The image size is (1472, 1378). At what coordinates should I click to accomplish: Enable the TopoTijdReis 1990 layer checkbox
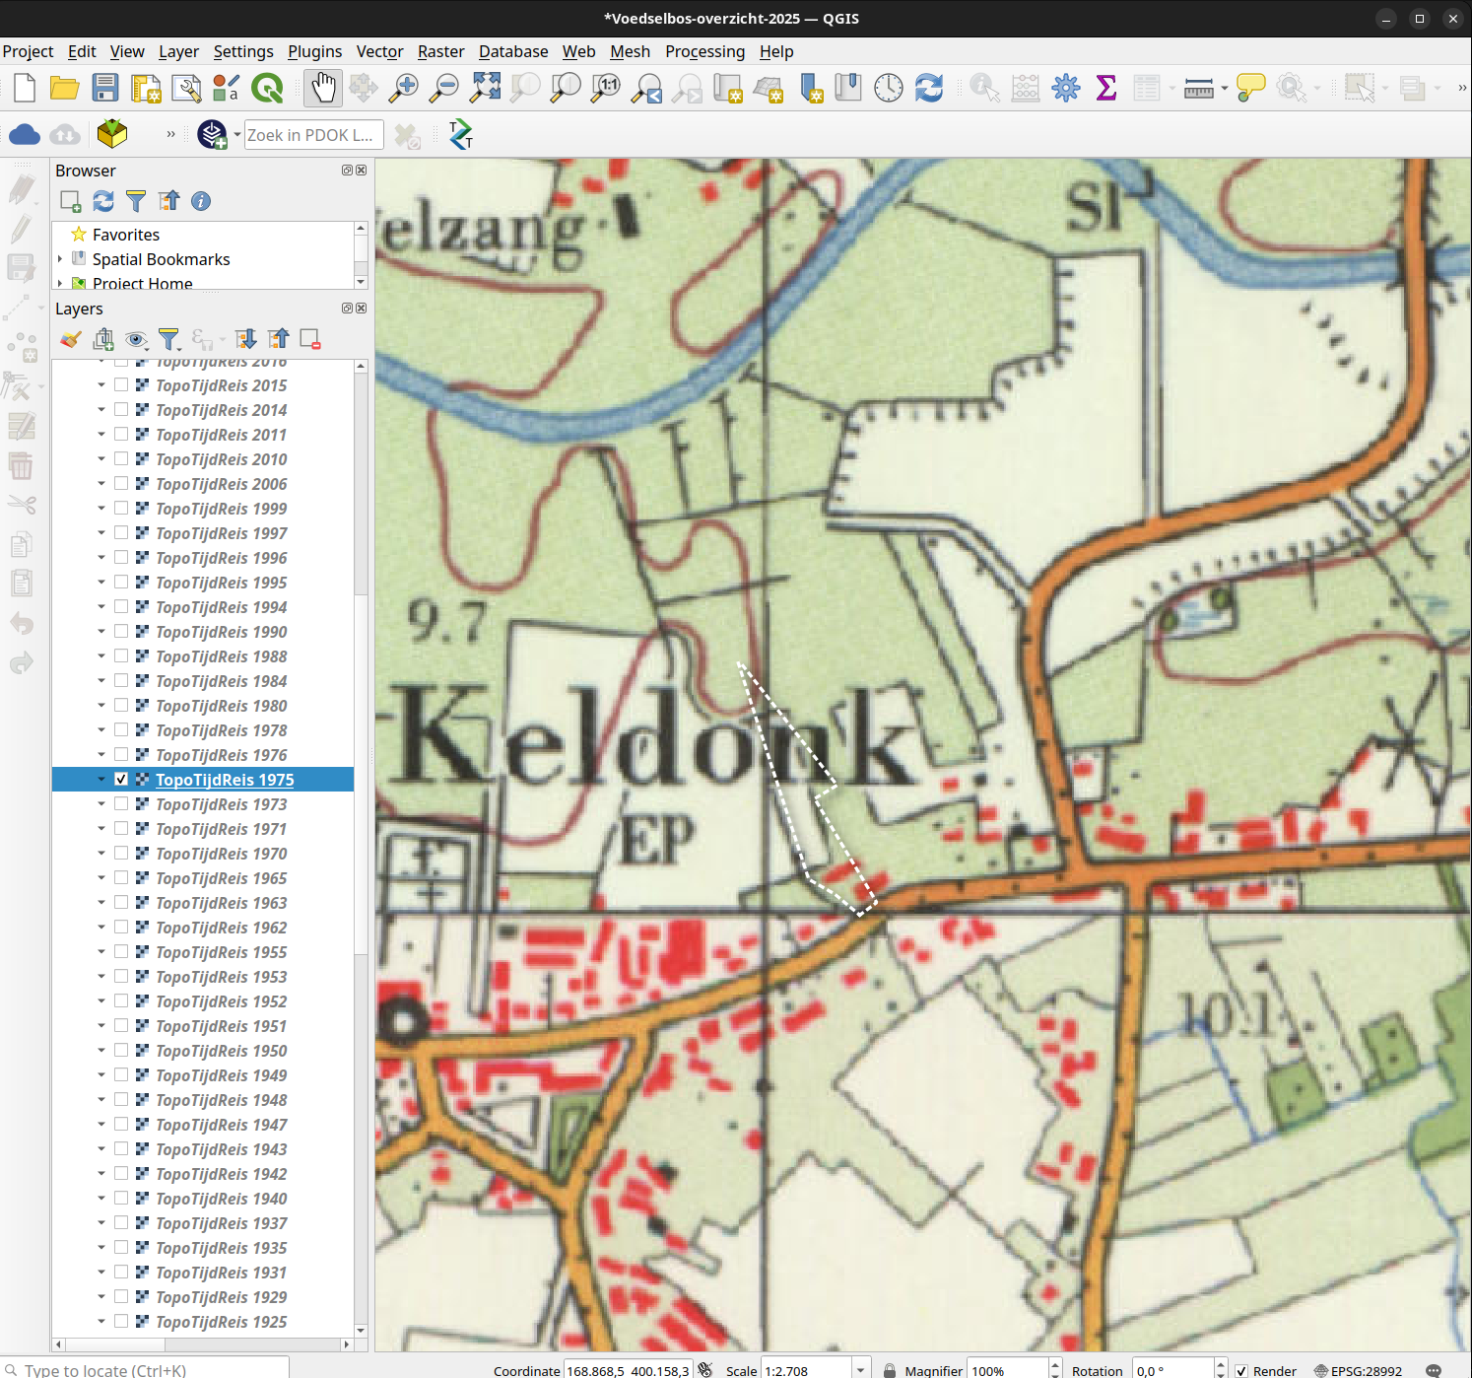coord(121,632)
